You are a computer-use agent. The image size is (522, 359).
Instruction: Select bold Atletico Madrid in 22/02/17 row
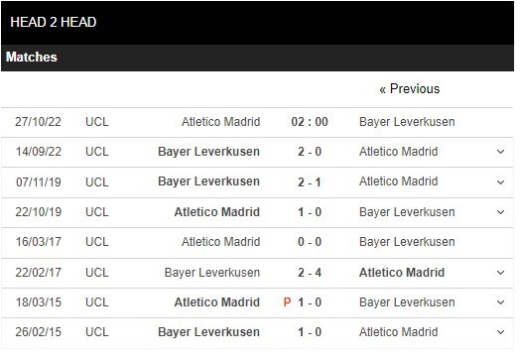[x=402, y=273]
